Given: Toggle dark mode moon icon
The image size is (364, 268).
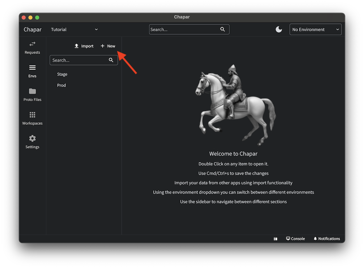Looking at the screenshot, I should [x=279, y=29].
